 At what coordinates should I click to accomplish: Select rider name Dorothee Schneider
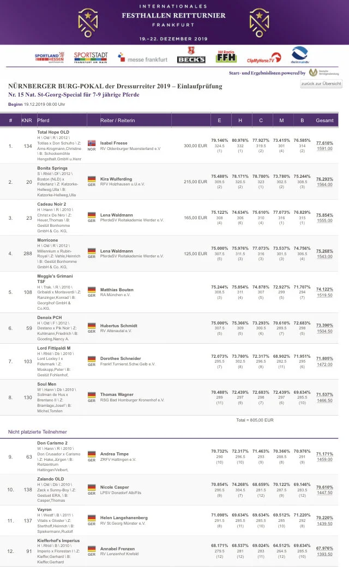121,359
